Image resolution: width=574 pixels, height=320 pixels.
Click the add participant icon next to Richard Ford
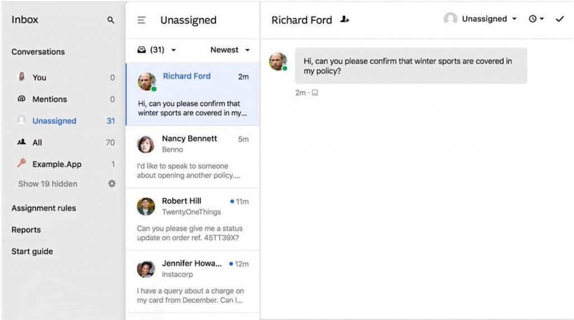click(345, 20)
